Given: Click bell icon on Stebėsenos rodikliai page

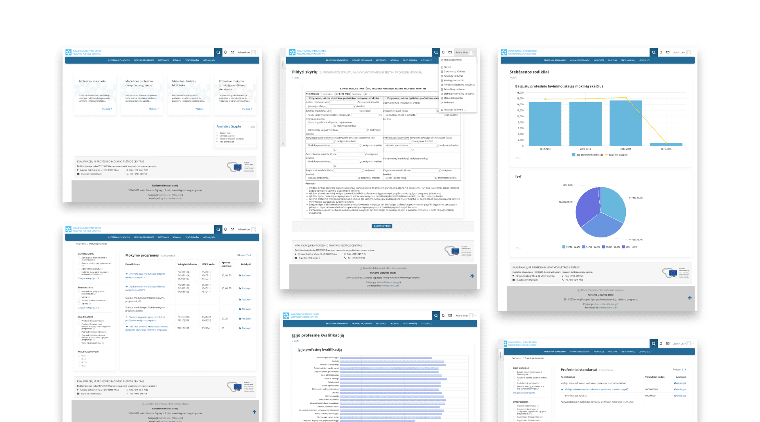Looking at the screenshot, I should [x=661, y=52].
